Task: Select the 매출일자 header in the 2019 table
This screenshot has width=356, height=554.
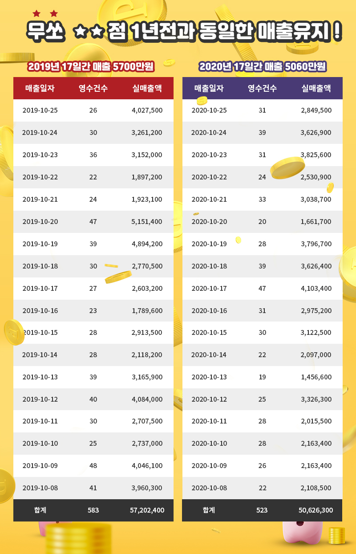Action: 40,88
